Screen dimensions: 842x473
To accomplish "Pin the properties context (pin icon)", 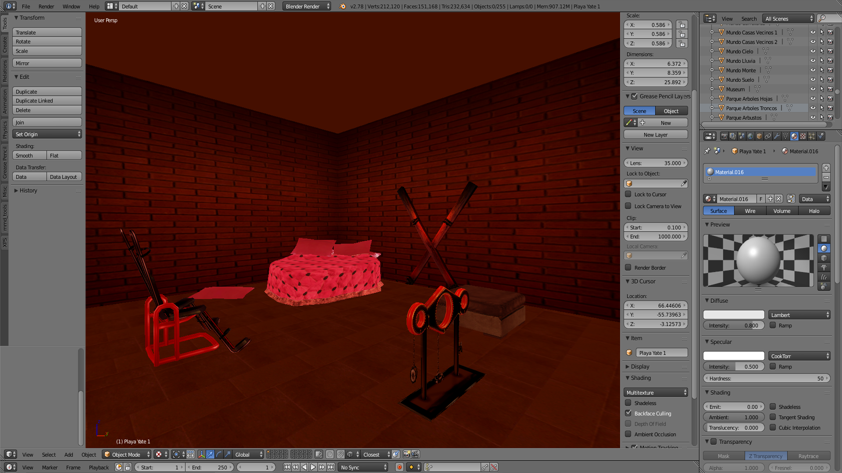I will coord(707,151).
